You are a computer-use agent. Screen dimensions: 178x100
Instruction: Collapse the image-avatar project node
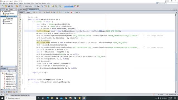(1, 12)
